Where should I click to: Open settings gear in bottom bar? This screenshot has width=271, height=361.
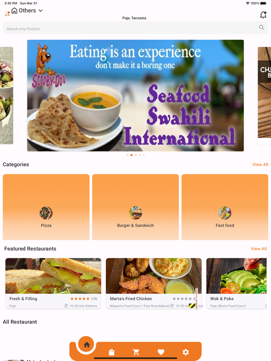click(186, 352)
